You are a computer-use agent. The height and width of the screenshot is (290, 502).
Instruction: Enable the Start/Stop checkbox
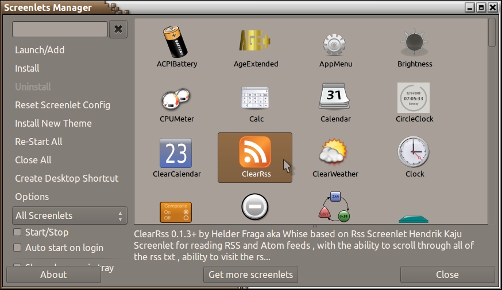pos(17,232)
